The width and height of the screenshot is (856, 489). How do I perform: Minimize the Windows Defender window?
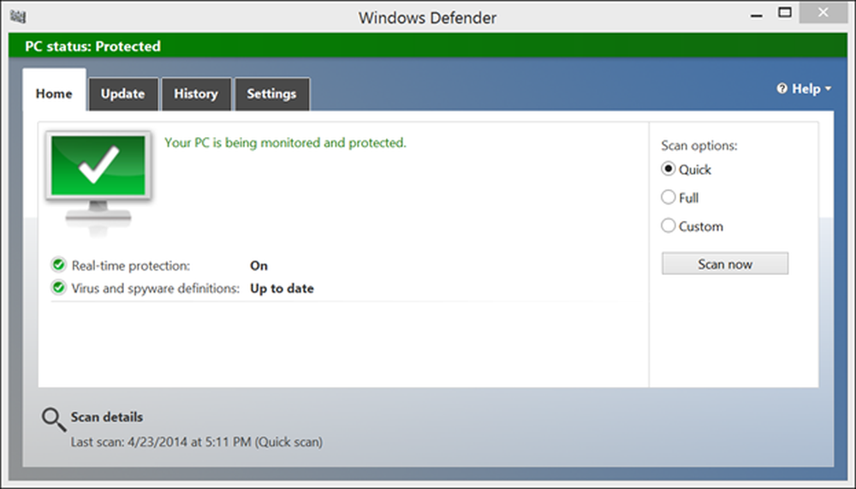tap(756, 15)
